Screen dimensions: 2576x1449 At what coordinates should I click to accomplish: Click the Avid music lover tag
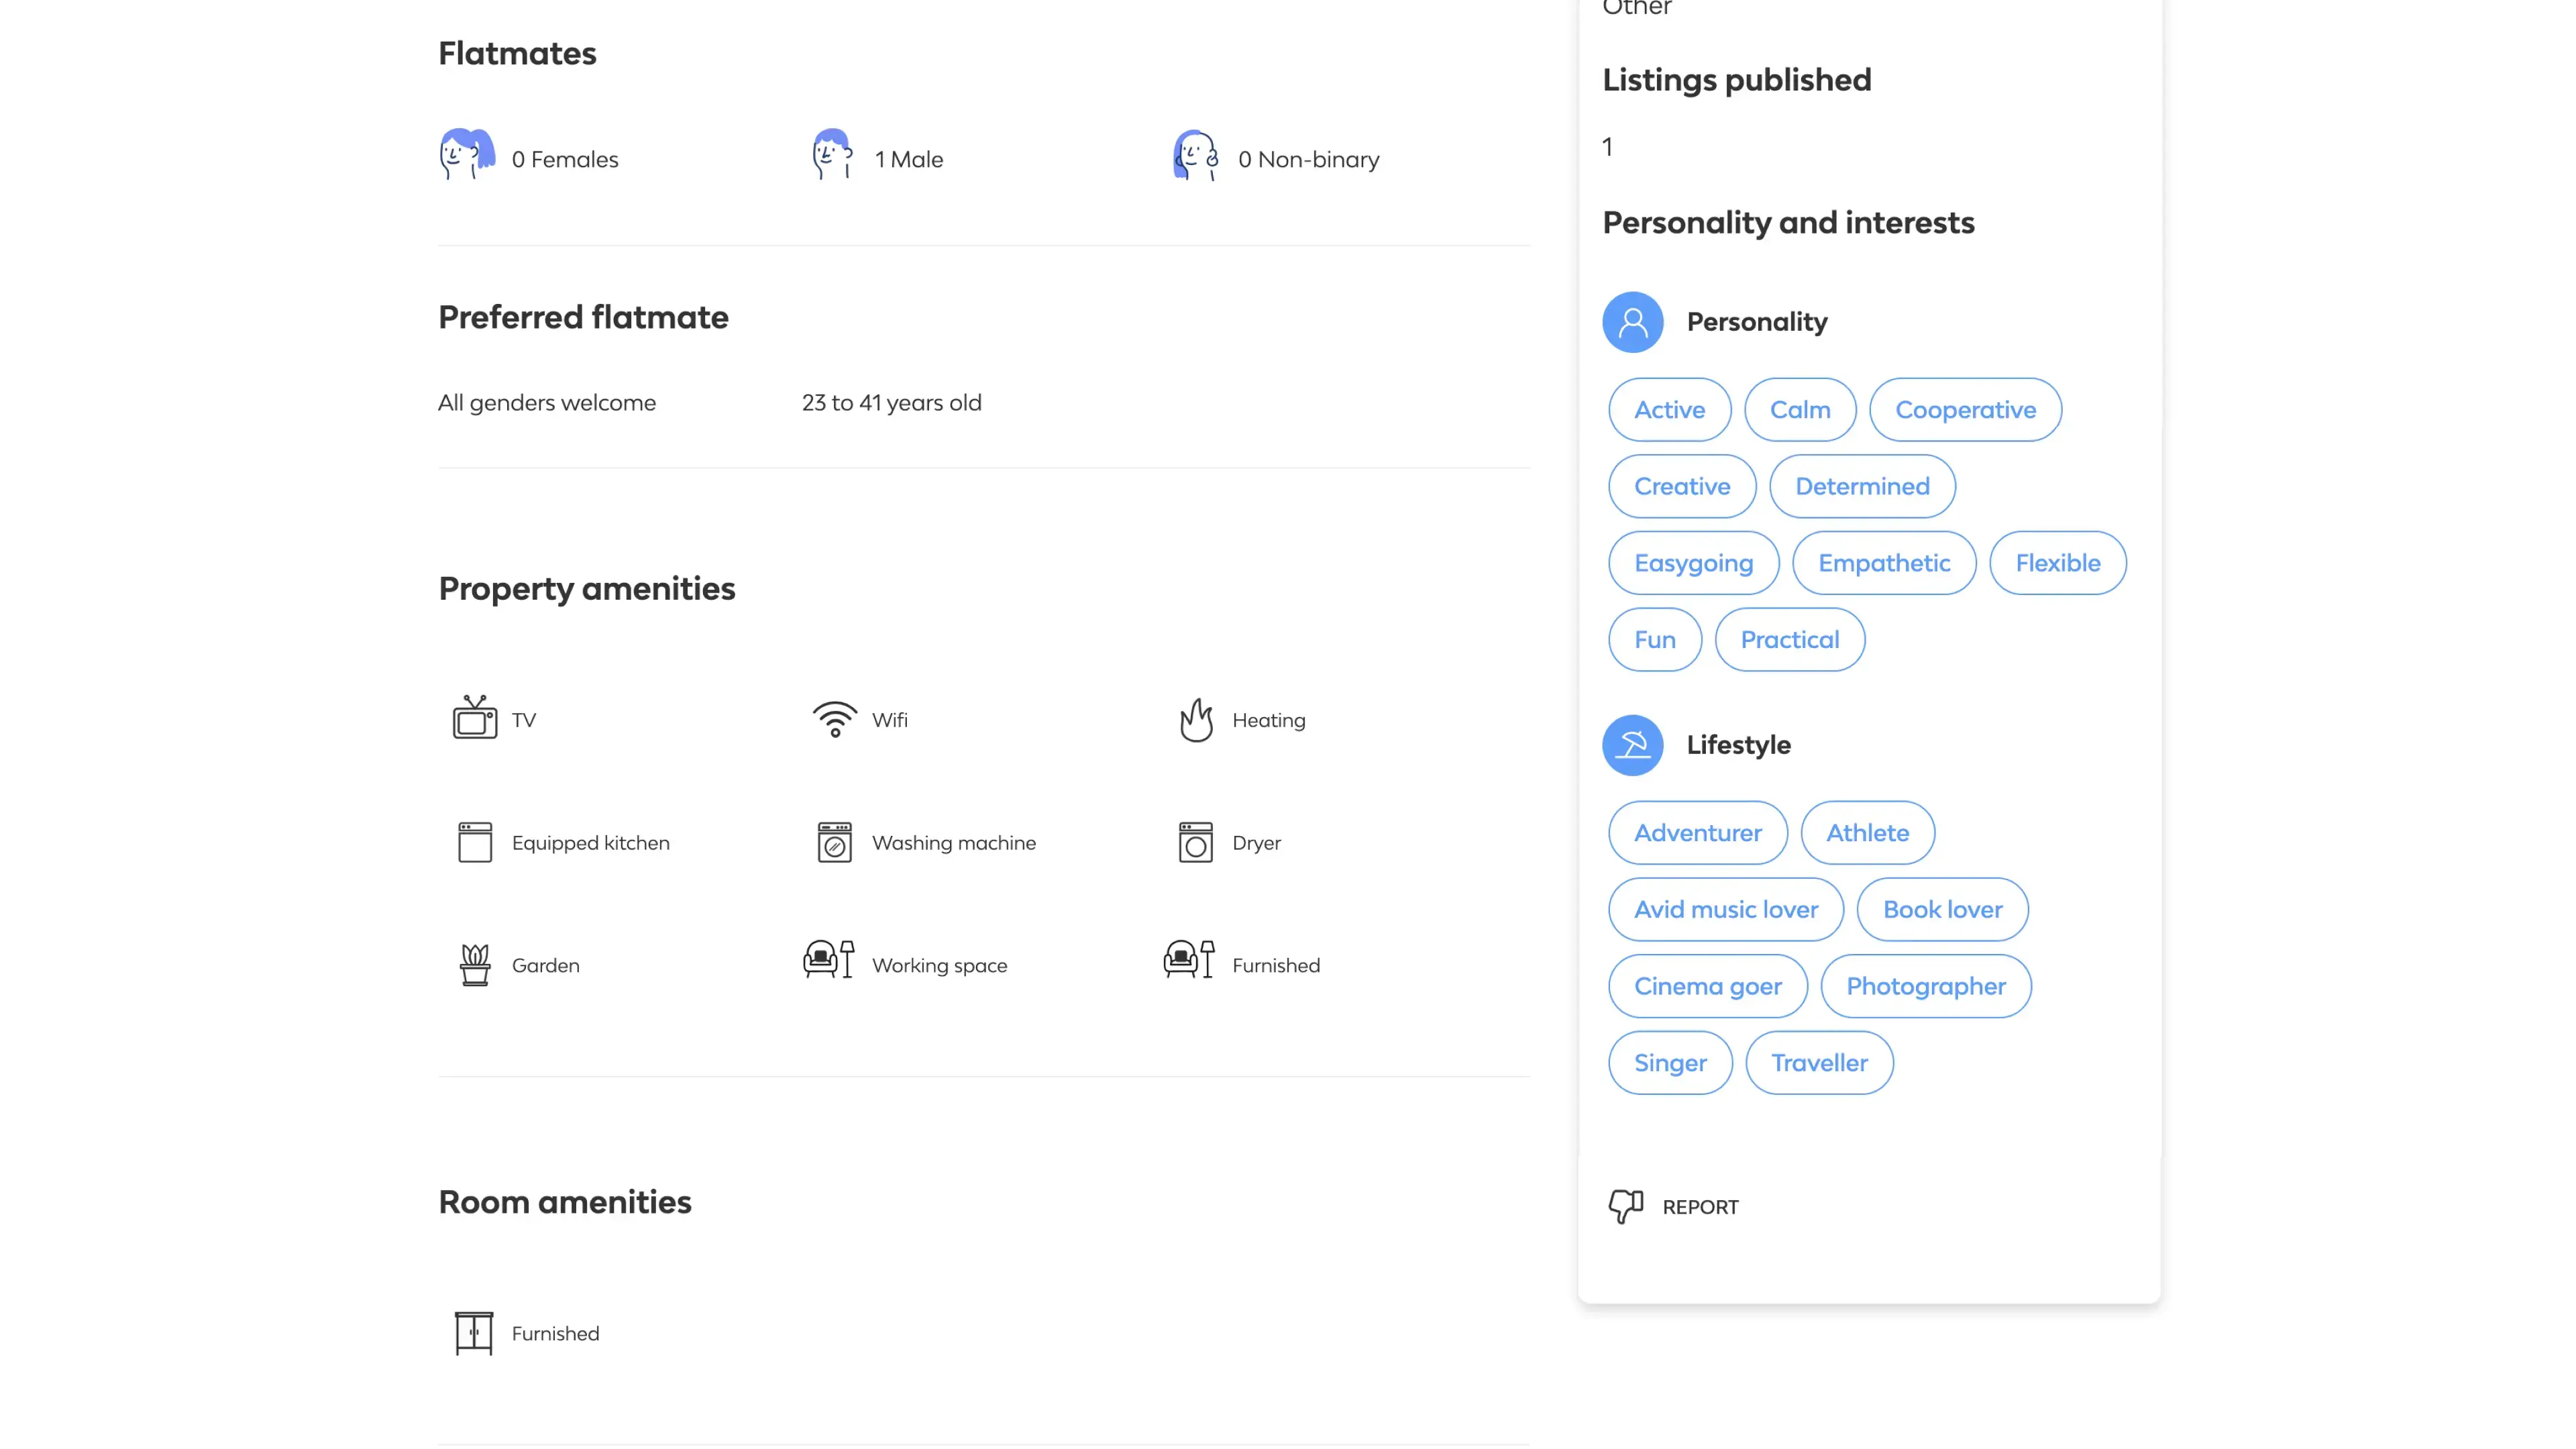(x=1725, y=908)
